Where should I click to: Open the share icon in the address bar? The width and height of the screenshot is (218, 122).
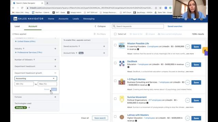tap(156, 8)
